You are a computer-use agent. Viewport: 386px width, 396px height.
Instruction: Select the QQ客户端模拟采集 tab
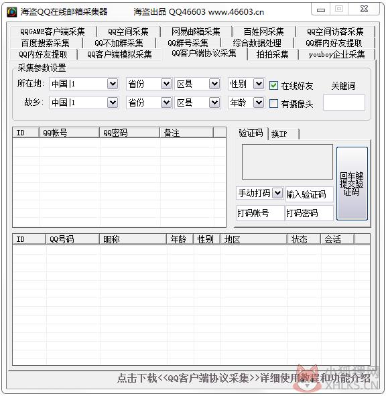(119, 54)
